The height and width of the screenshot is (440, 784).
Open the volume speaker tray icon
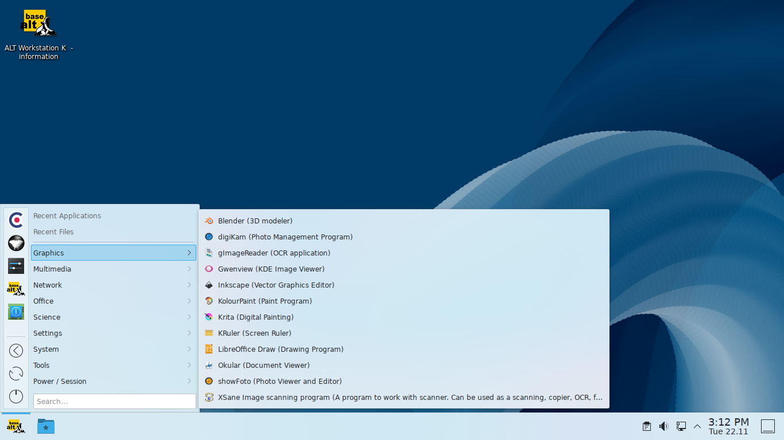[663, 426]
